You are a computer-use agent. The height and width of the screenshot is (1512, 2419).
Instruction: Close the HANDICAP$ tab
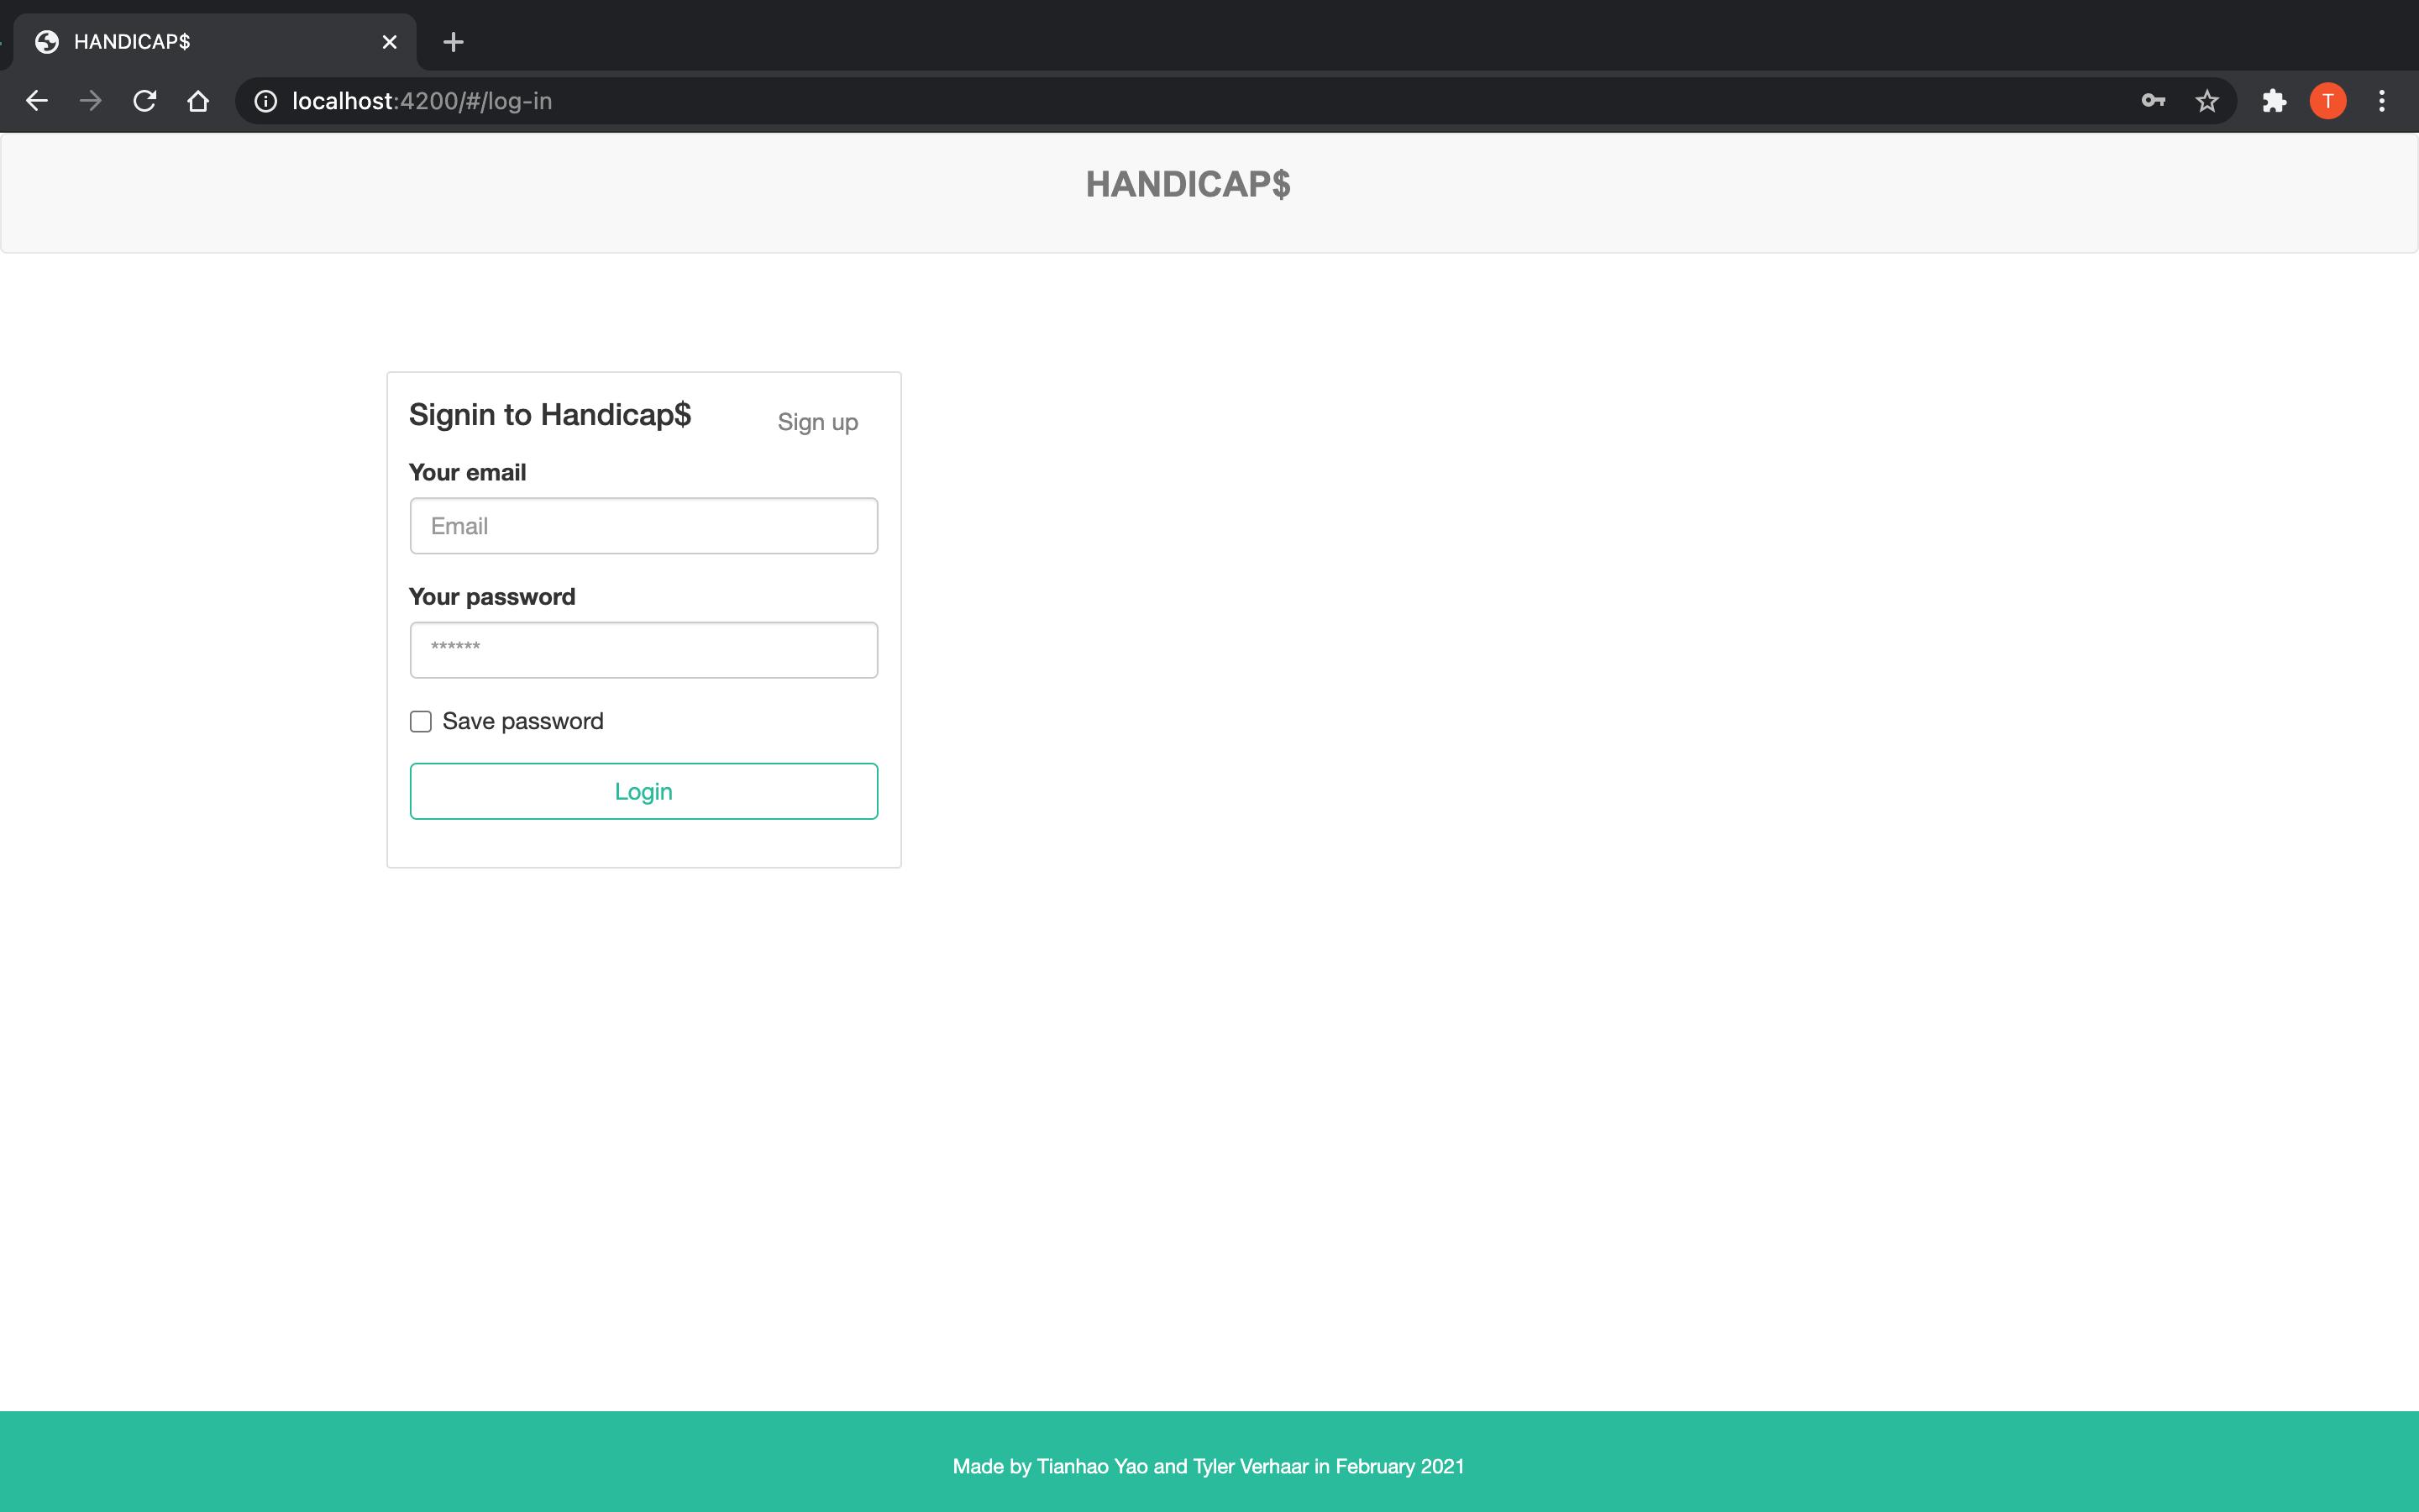[x=390, y=42]
